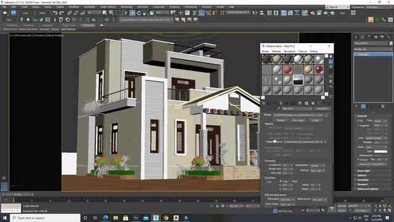
Task: Toggle the light On checkbox in General rollout
Action: click(358, 121)
